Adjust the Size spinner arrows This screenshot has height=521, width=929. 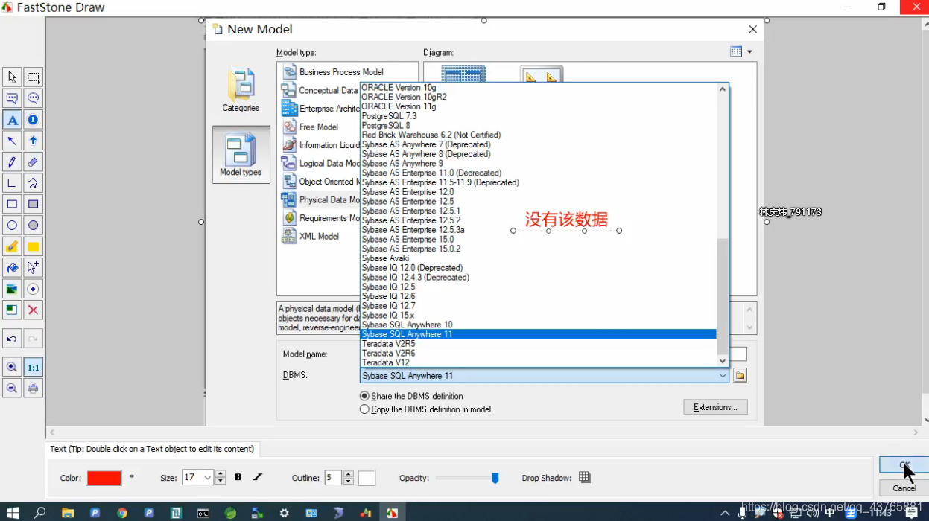pos(221,478)
